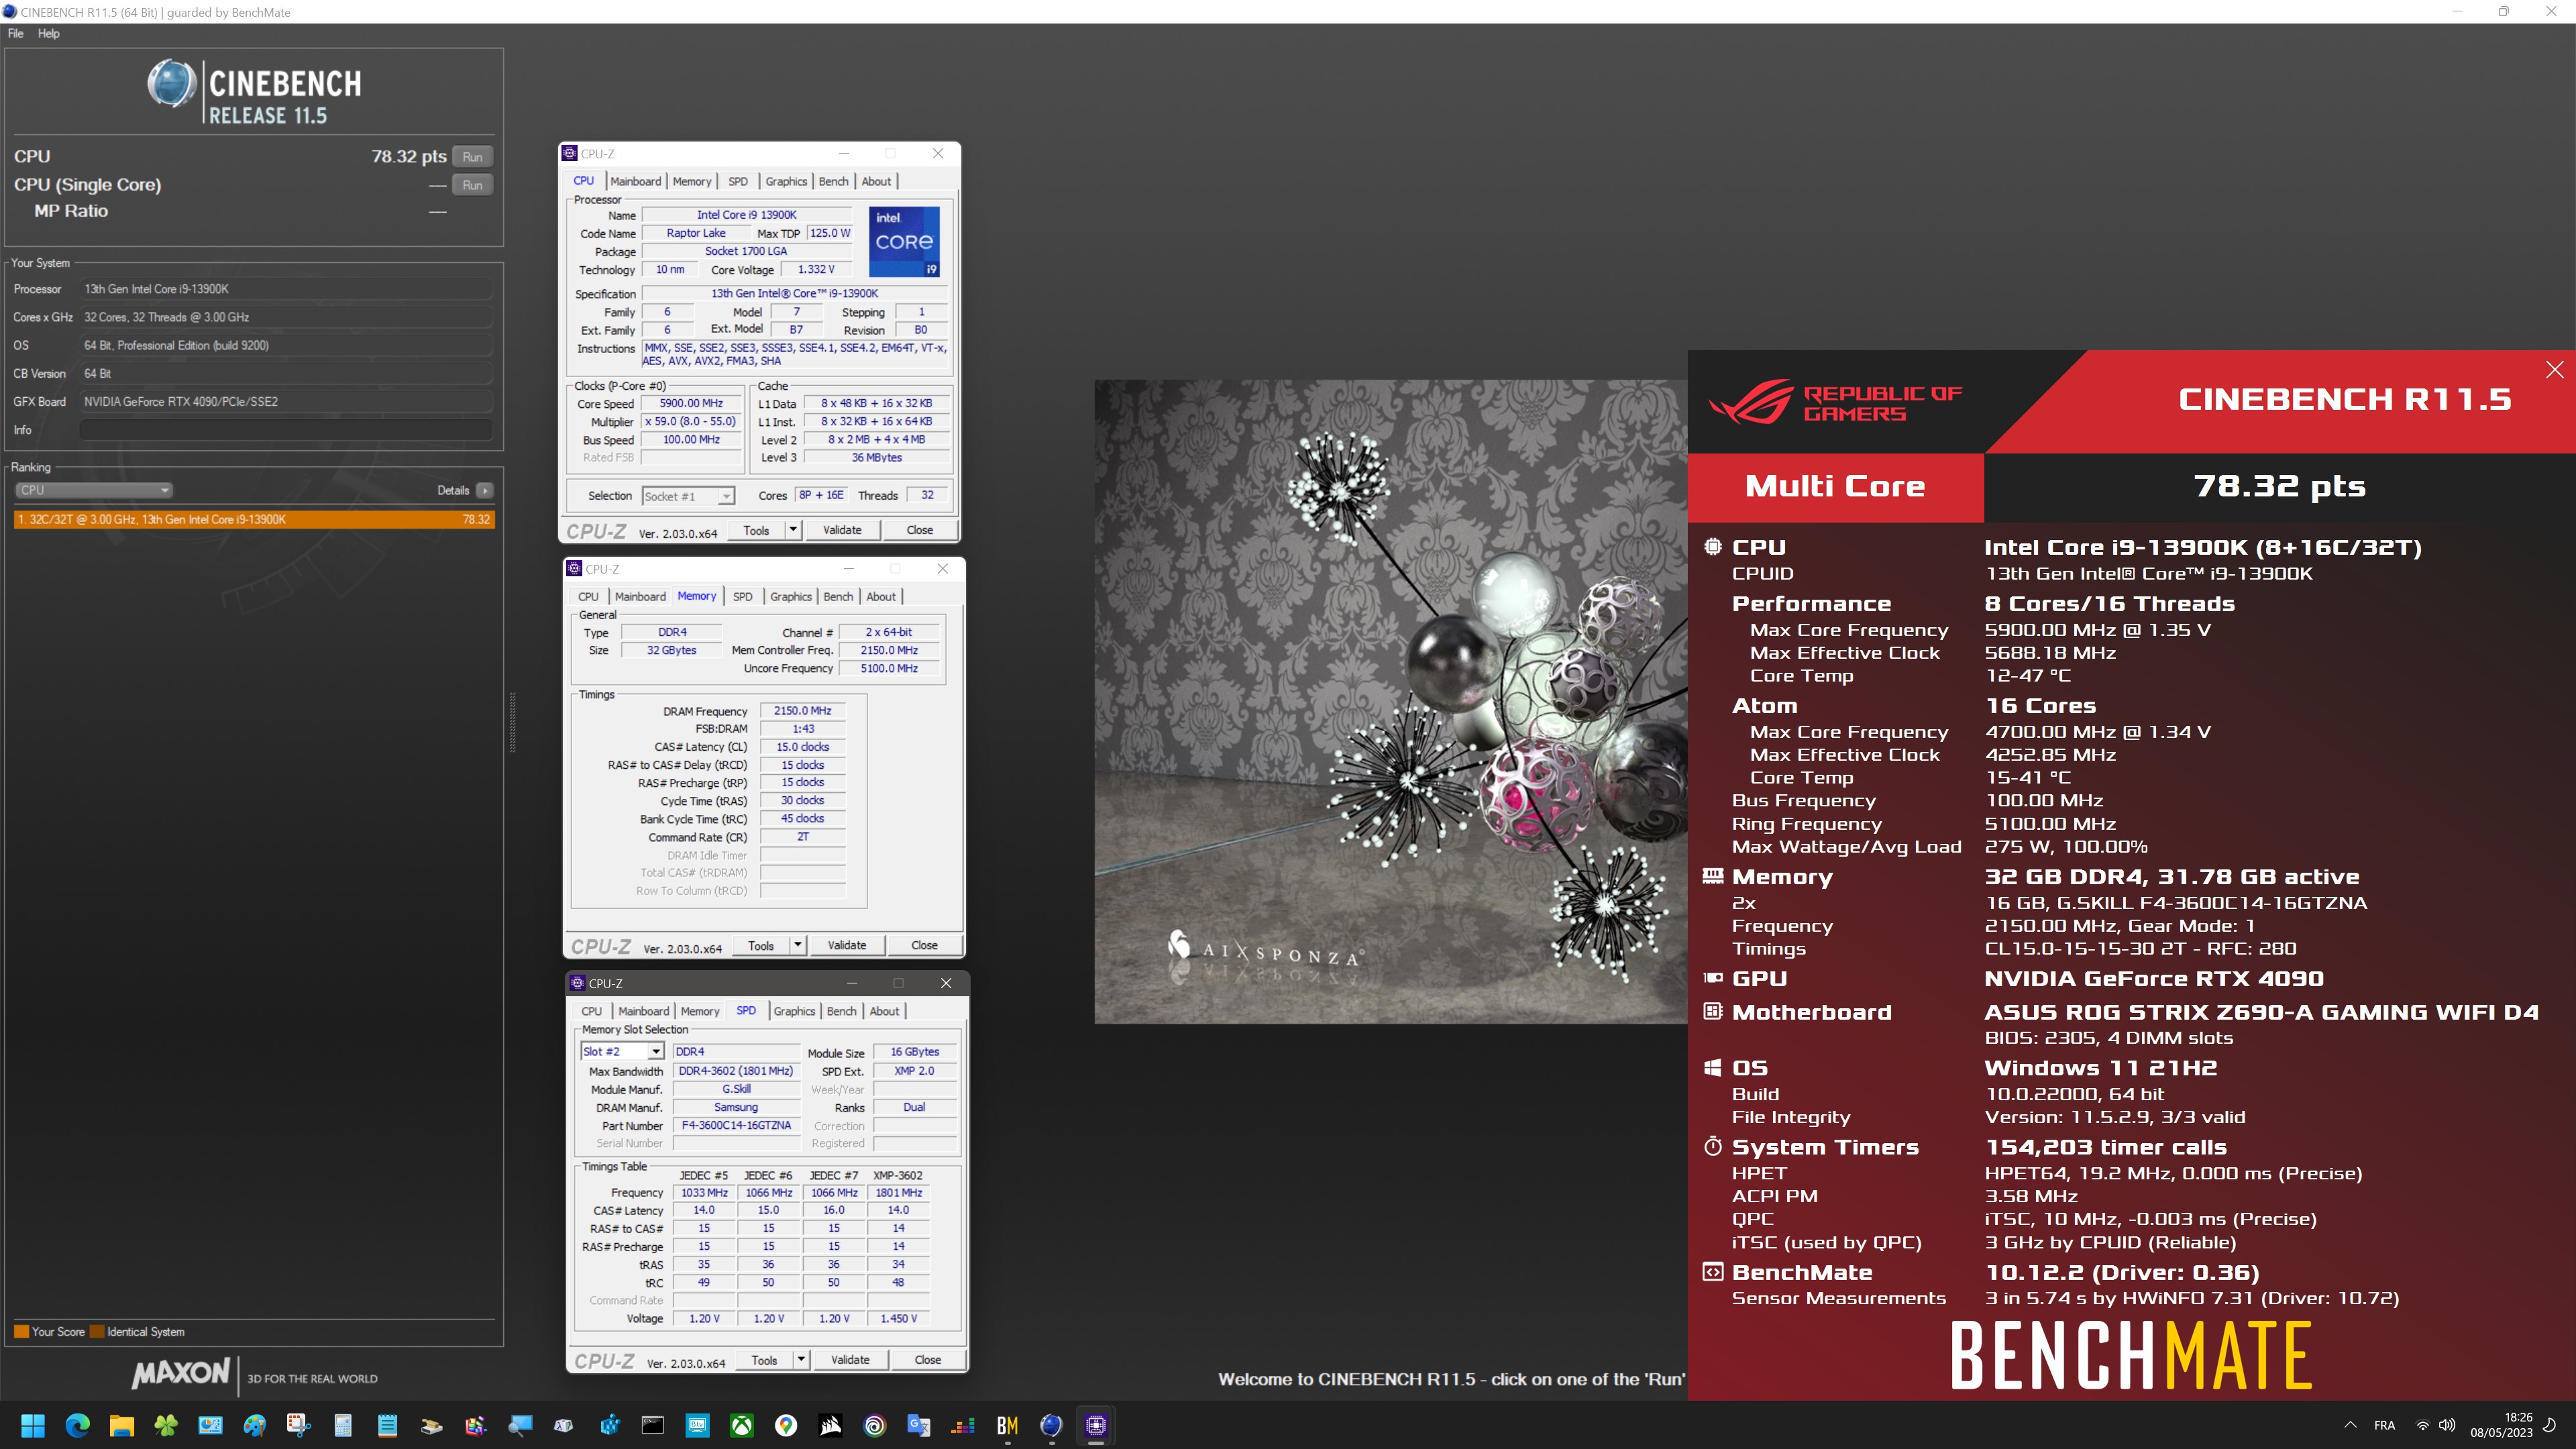Open Tools dropdown arrow in SPD tab window
This screenshot has width=2576, height=1449.
pos(801,1360)
